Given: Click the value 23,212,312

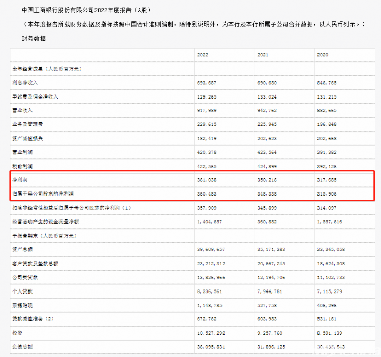Looking at the screenshot, I should (x=211, y=264).
